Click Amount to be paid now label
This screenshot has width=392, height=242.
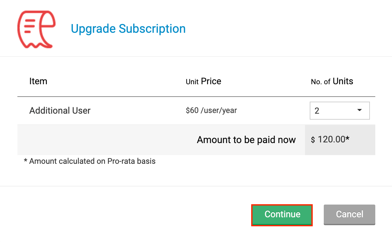pos(247,140)
